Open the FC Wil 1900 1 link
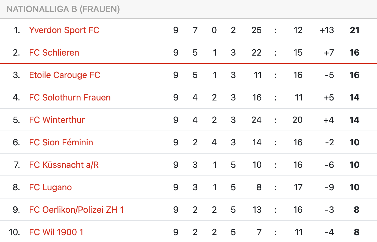This screenshot has height=242, width=377. (x=56, y=232)
